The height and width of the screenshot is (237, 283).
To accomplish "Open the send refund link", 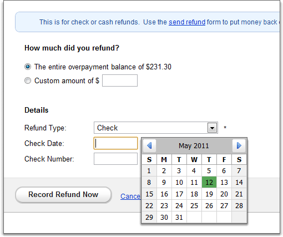I will [x=187, y=22].
